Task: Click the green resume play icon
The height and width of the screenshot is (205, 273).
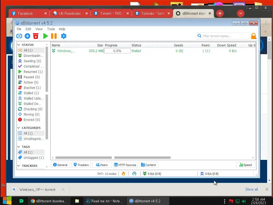Action: pos(45,36)
